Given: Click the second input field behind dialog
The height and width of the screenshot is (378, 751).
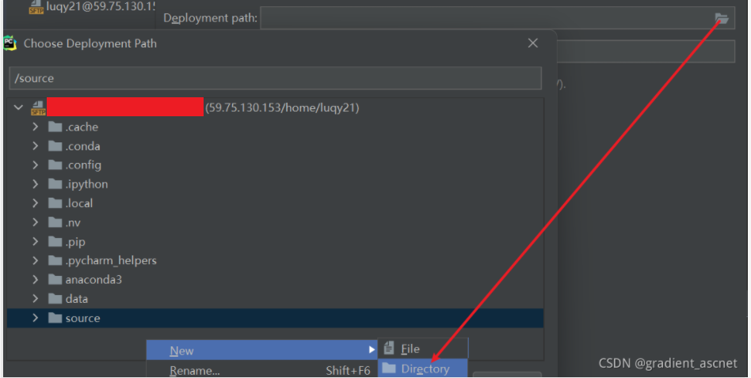Looking at the screenshot, I should click(646, 51).
